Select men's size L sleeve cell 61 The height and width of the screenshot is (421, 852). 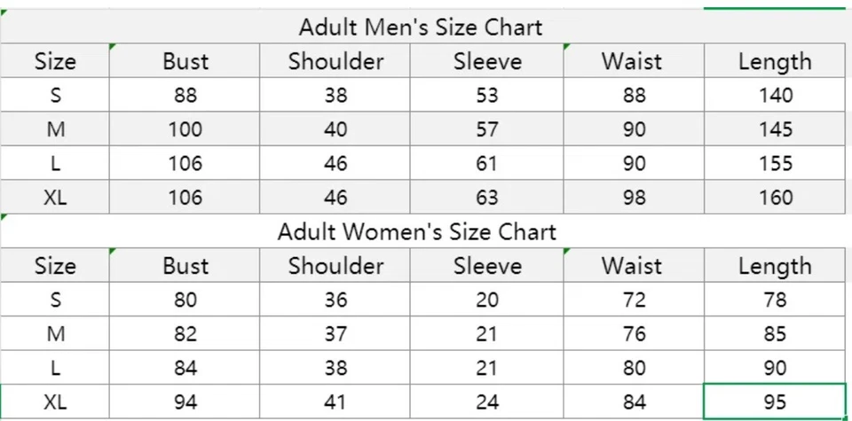click(x=487, y=164)
